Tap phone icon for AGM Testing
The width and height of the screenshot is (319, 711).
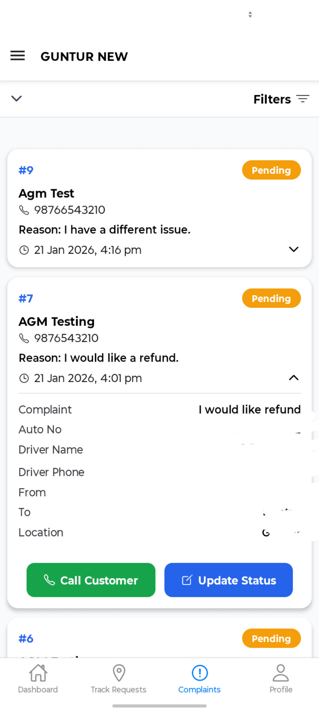[x=24, y=338]
